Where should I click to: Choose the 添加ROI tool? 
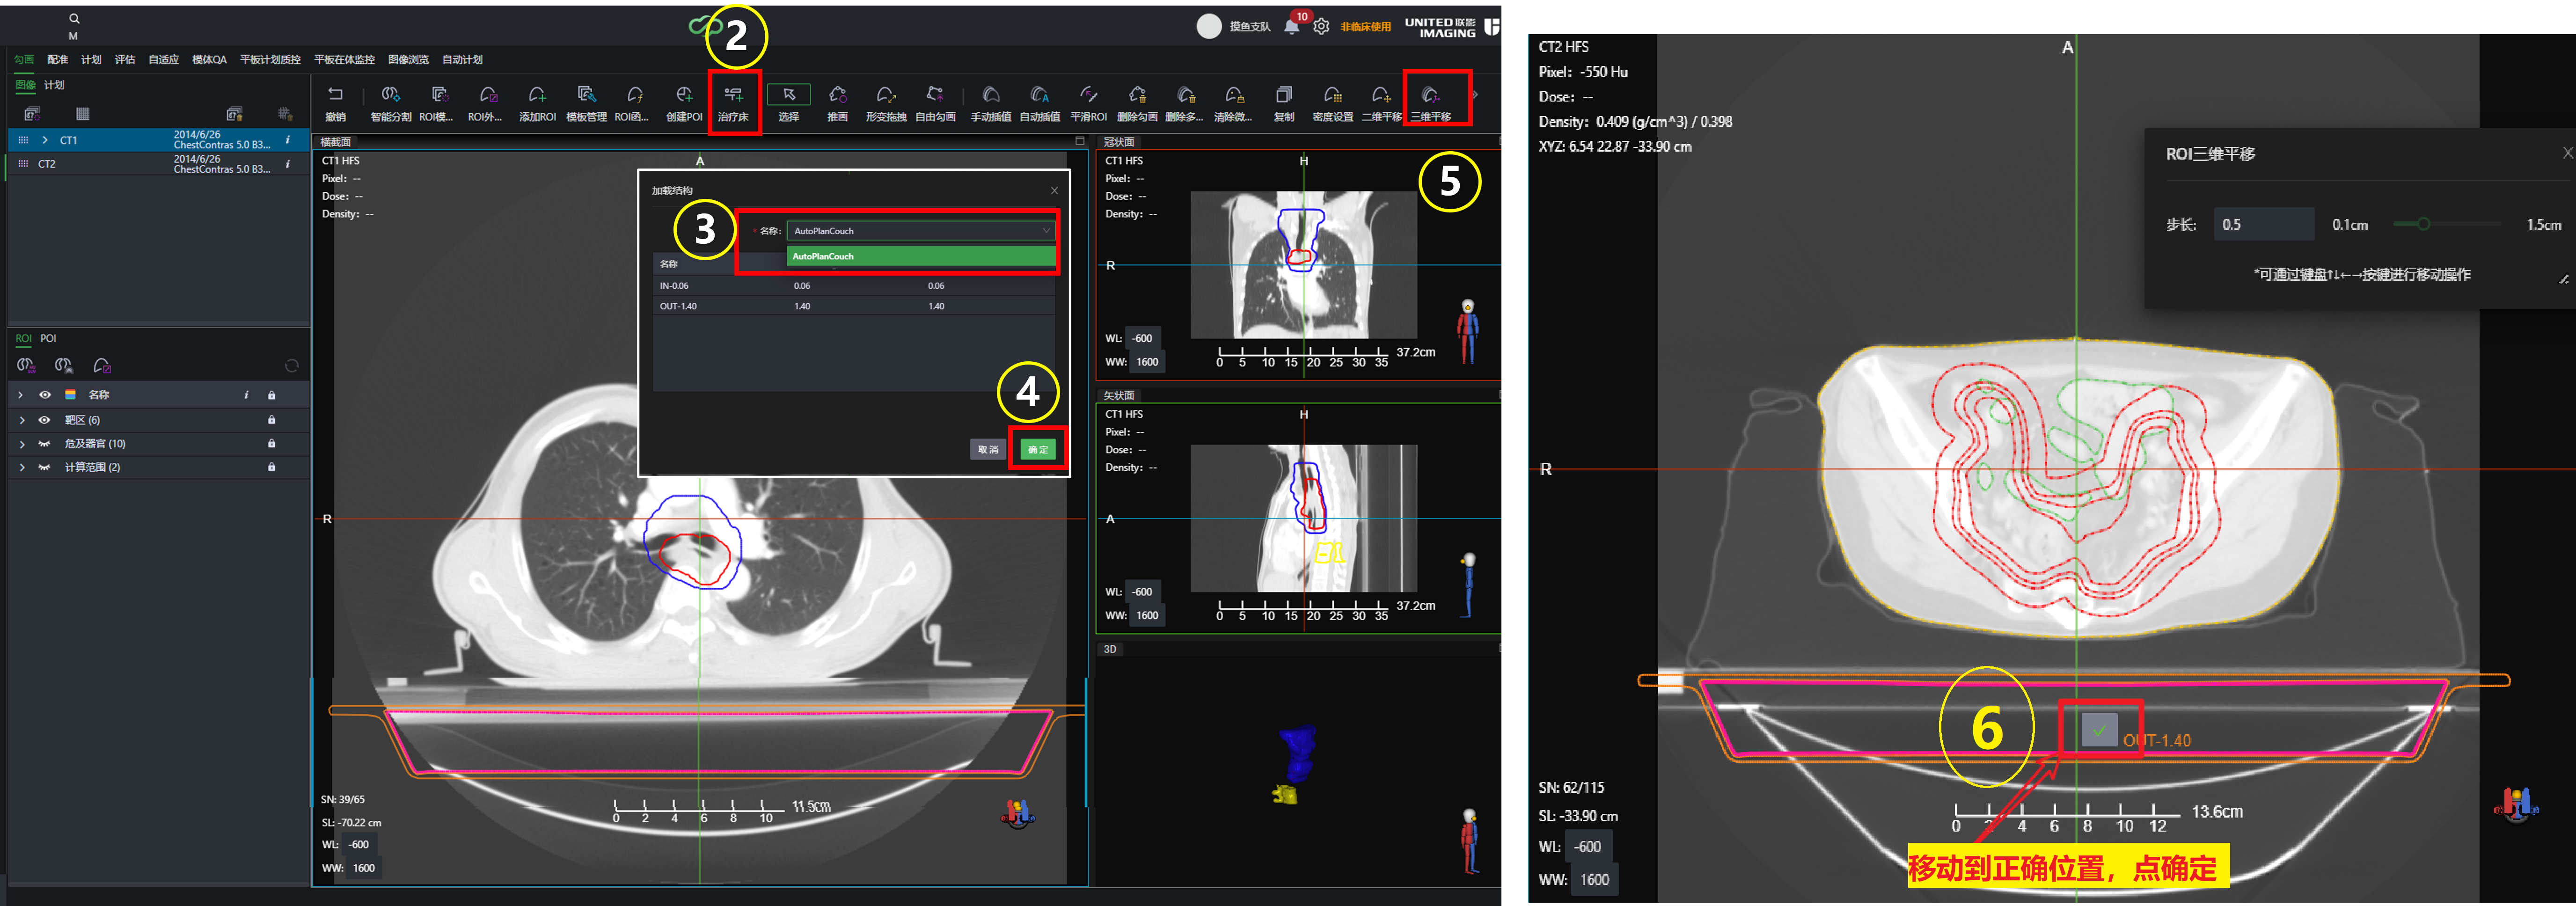[x=537, y=103]
